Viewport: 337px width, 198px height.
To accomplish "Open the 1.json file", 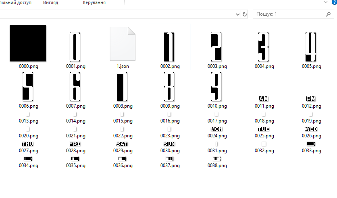I will [123, 44].
